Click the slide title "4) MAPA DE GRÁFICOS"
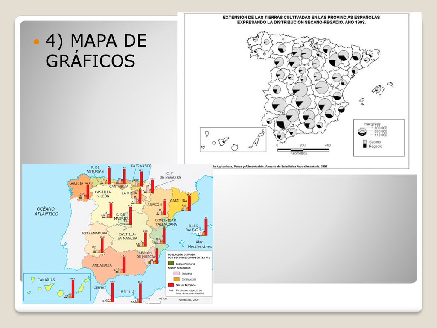Viewport: 437px width, 328px height. tap(96, 51)
